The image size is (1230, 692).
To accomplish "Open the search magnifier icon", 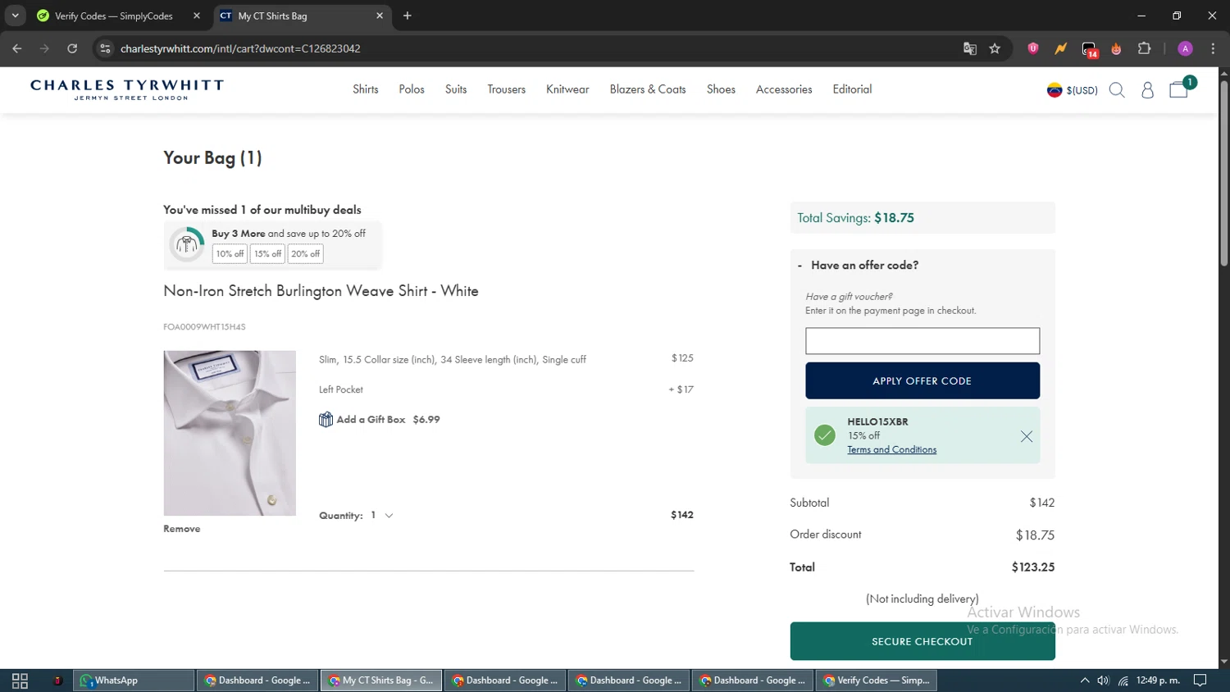I will point(1116,90).
